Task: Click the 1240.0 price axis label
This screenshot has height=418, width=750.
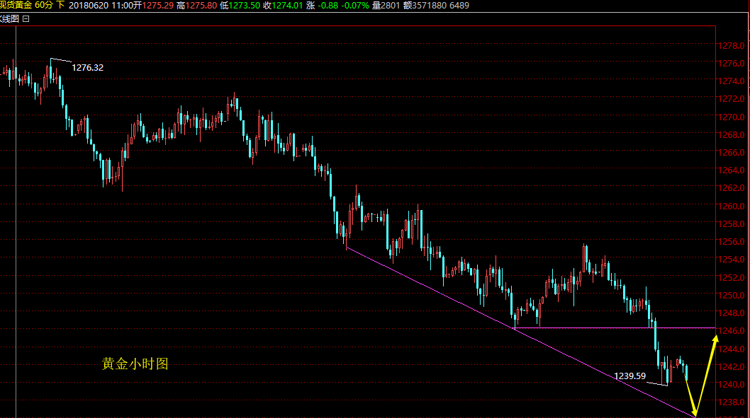Action: point(732,384)
